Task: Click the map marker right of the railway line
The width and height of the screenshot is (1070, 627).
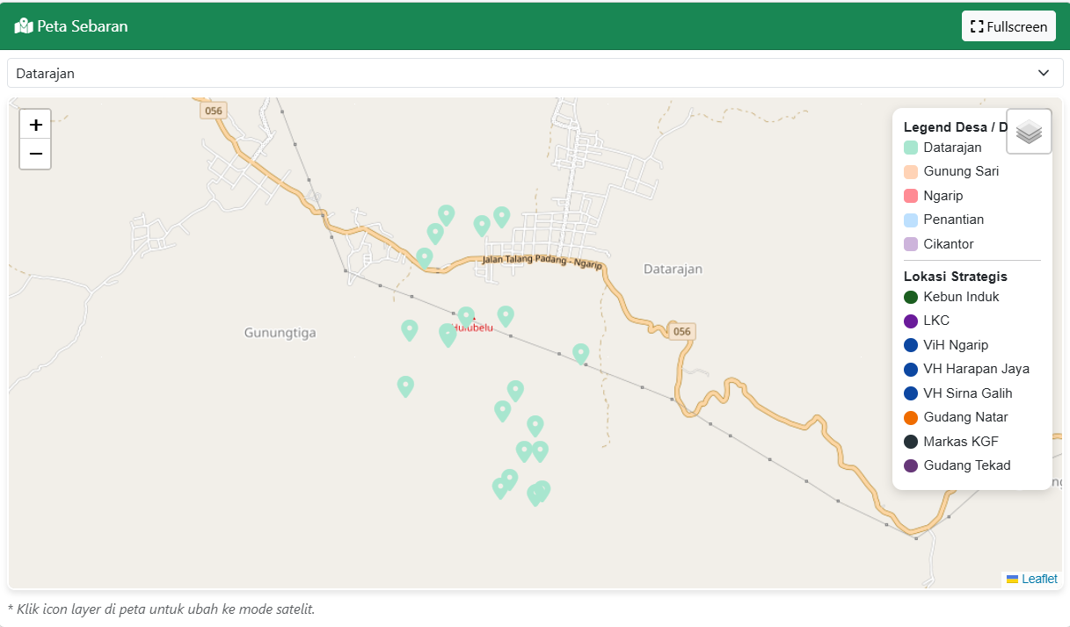Action: click(x=580, y=353)
